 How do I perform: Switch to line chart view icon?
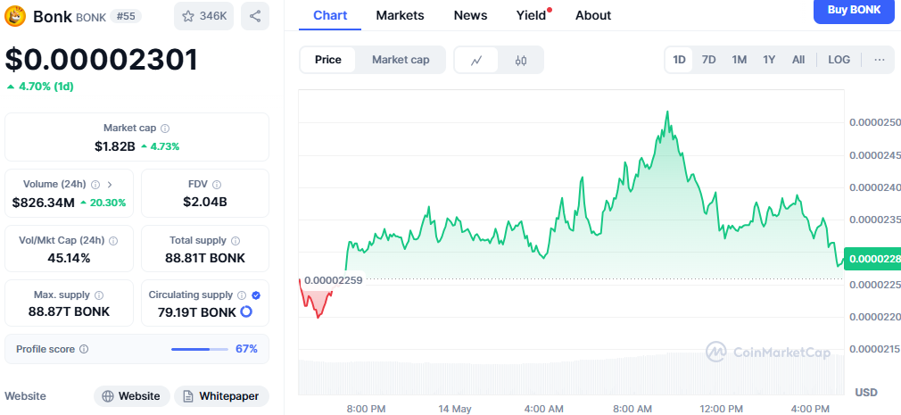click(476, 60)
